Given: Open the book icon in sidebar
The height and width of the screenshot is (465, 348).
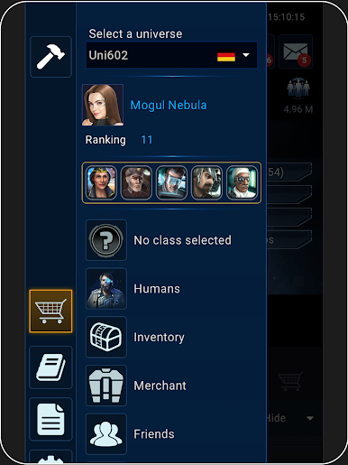Looking at the screenshot, I should pyautogui.click(x=50, y=367).
